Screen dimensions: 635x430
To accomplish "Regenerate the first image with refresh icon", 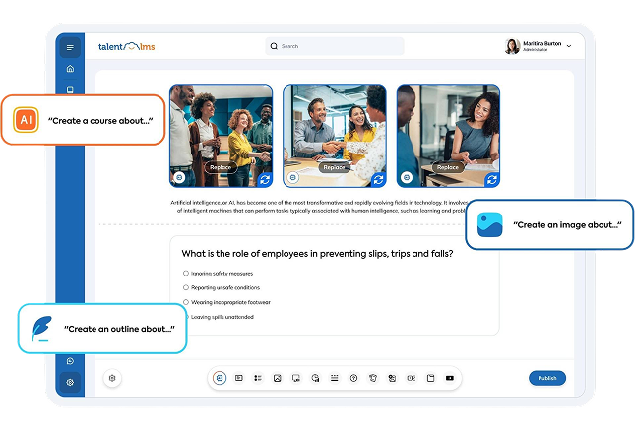I will [x=266, y=179].
